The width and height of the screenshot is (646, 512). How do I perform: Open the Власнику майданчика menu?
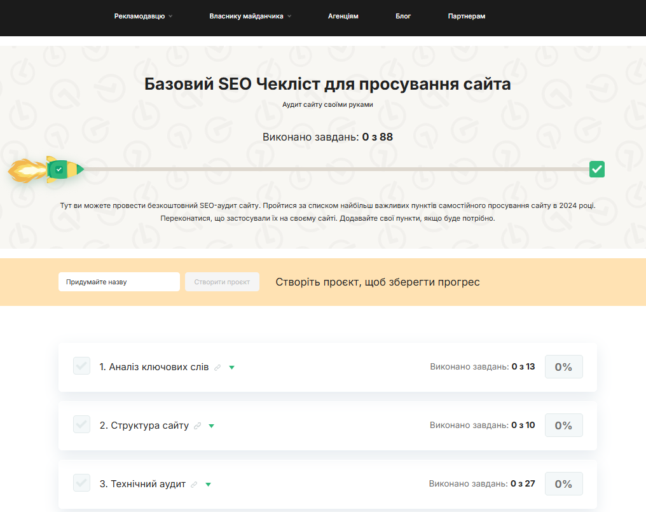point(250,17)
